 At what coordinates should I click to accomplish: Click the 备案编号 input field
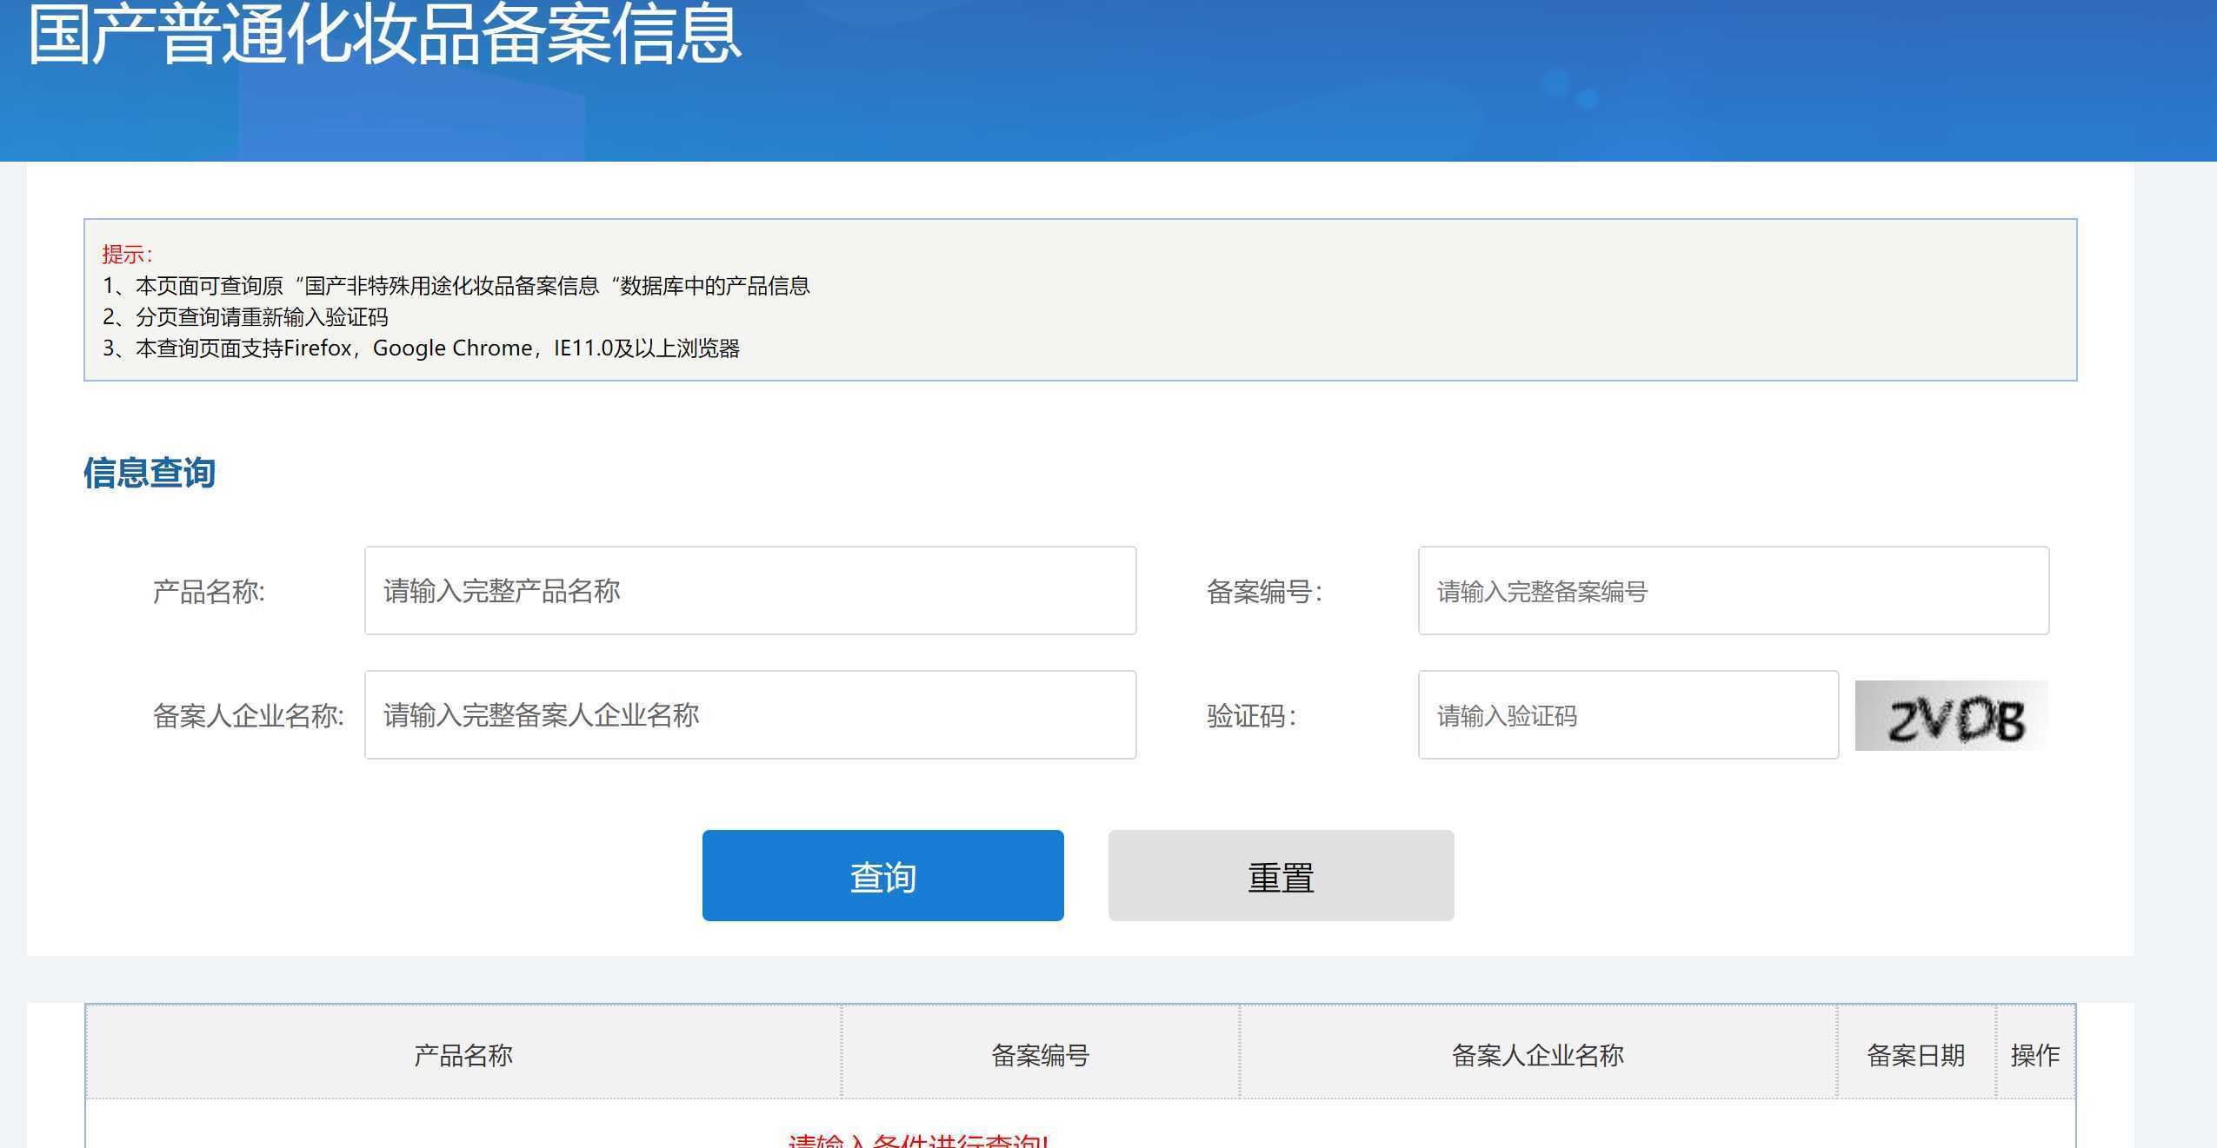pyautogui.click(x=1733, y=590)
